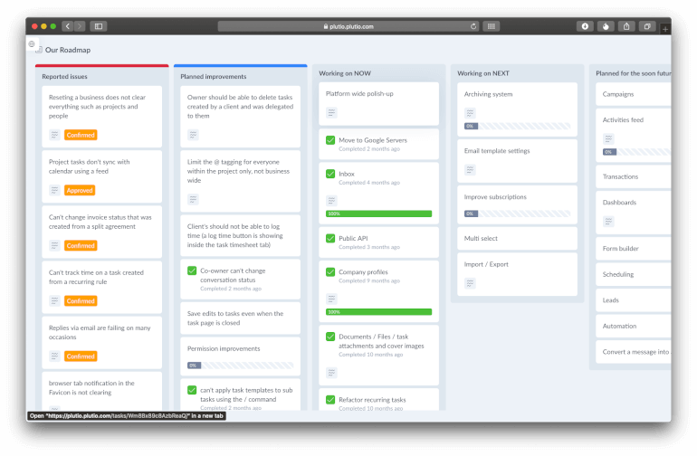Open description icon on 'Replies via email' card
The height and width of the screenshot is (456, 697).
54,356
